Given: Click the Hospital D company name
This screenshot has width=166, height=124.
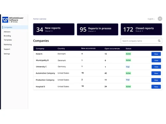Looking at the screenshot, I should 41,87.
